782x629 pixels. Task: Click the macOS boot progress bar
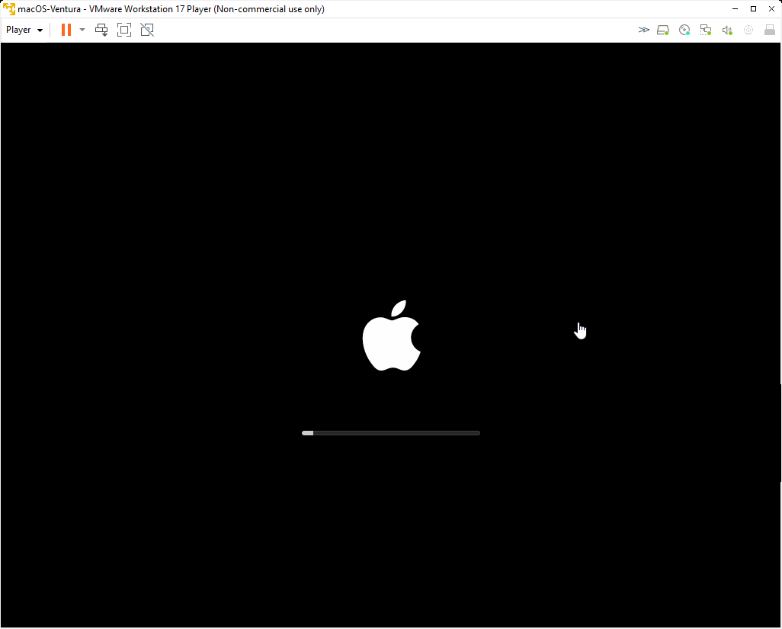391,433
